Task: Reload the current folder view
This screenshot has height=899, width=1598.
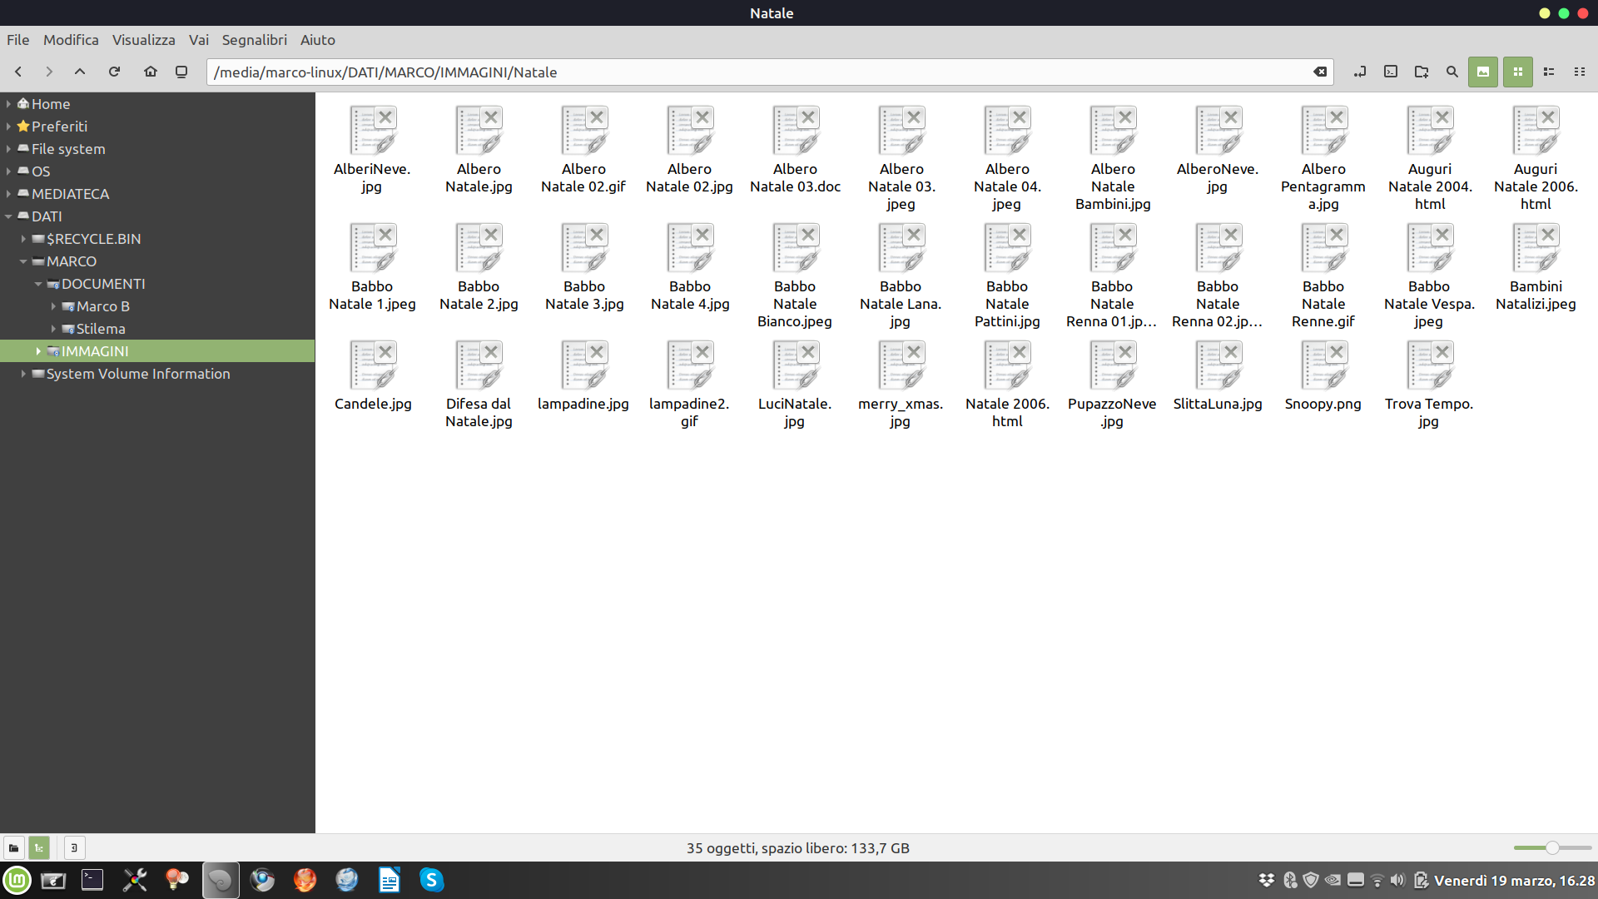Action: pos(115,72)
